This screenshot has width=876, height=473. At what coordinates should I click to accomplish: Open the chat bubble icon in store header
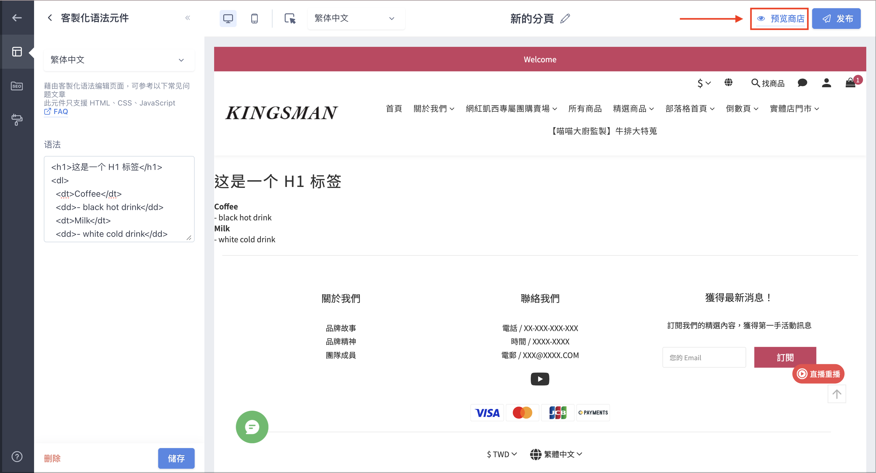point(802,83)
